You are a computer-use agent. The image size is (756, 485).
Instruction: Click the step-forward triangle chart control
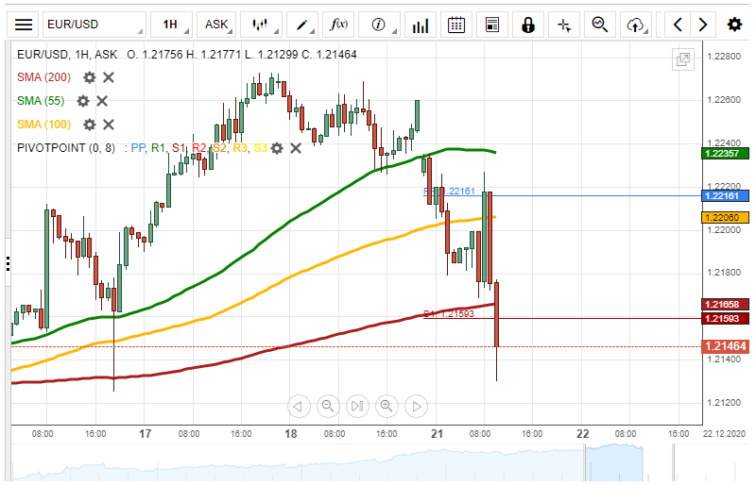[x=416, y=407]
